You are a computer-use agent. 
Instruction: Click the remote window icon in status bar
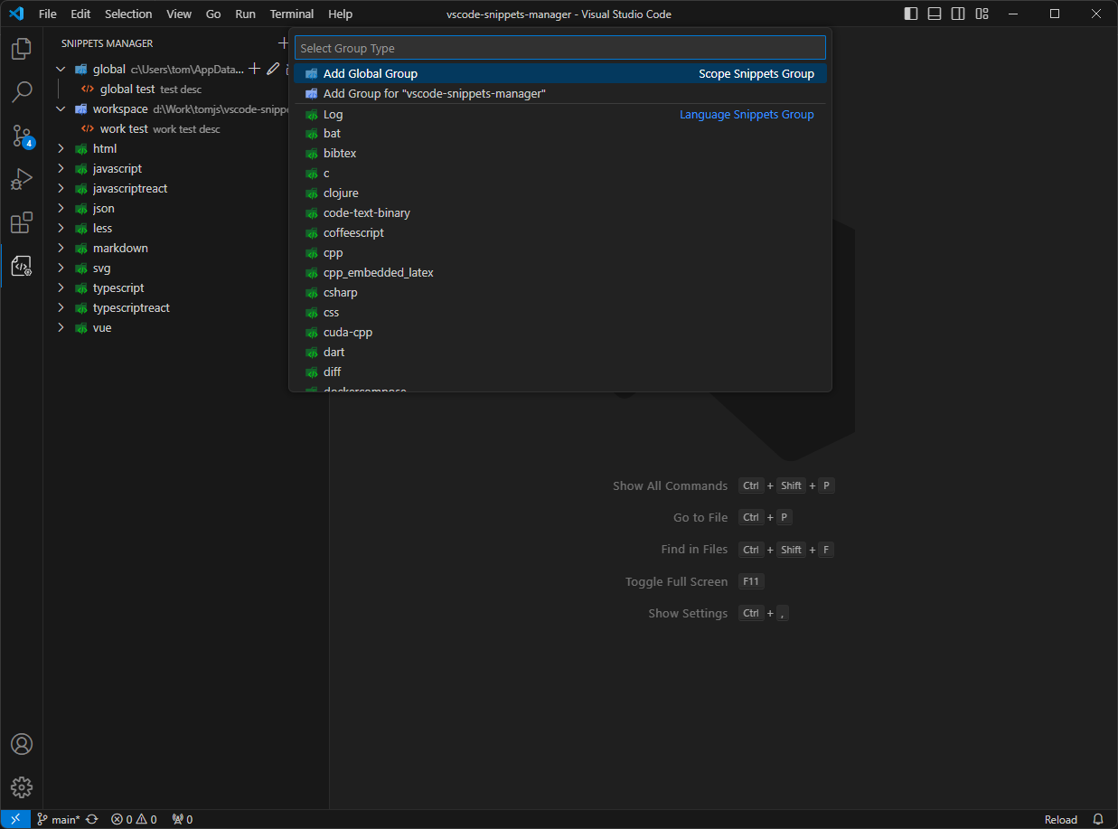pos(15,819)
